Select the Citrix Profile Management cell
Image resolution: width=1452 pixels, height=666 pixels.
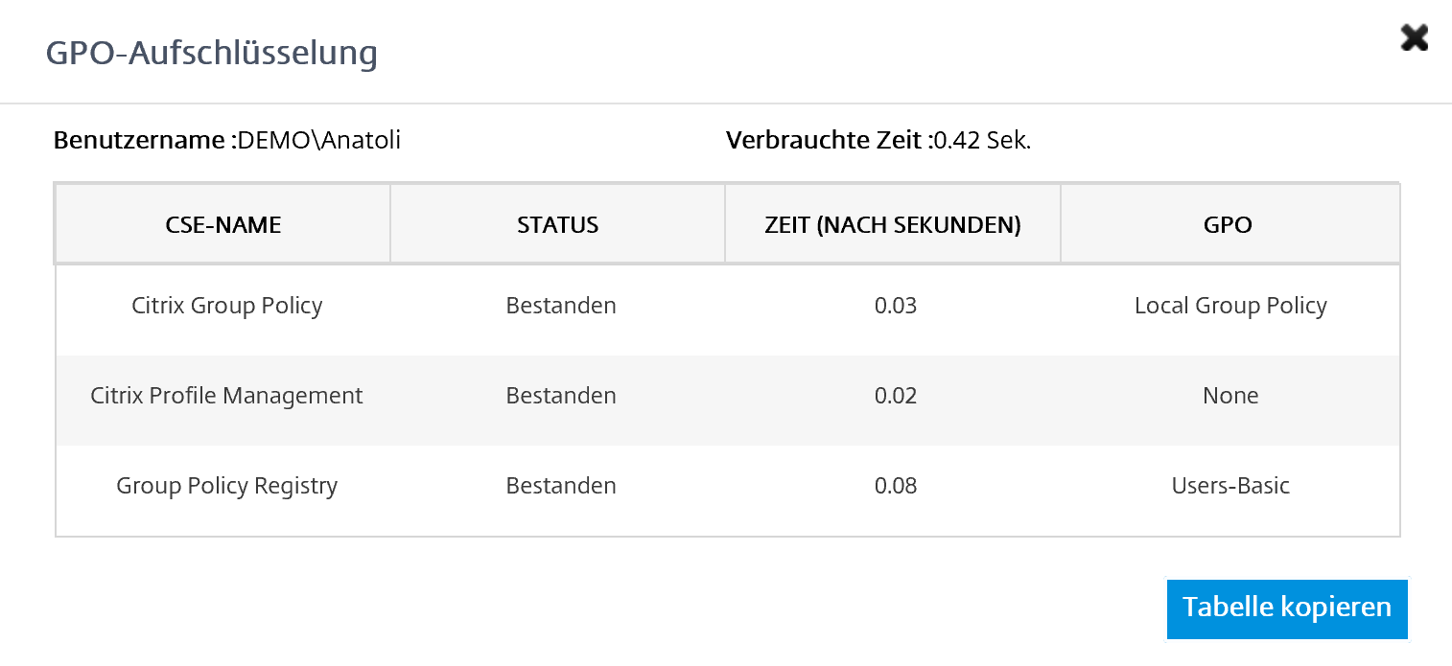[x=227, y=396]
